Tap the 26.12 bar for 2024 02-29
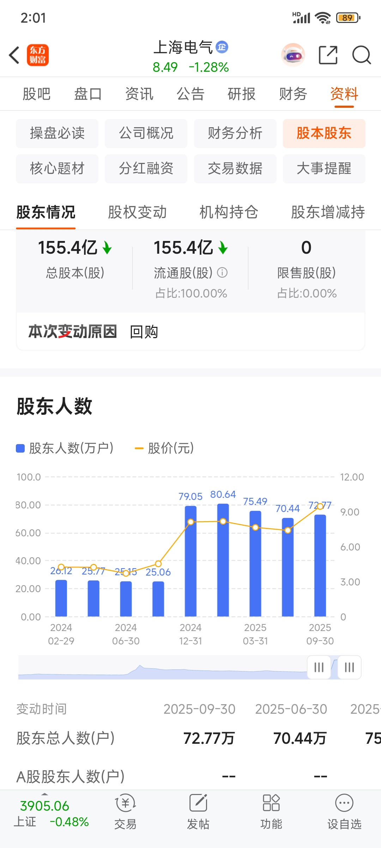Image resolution: width=381 pixels, height=848 pixels. pyautogui.click(x=61, y=598)
